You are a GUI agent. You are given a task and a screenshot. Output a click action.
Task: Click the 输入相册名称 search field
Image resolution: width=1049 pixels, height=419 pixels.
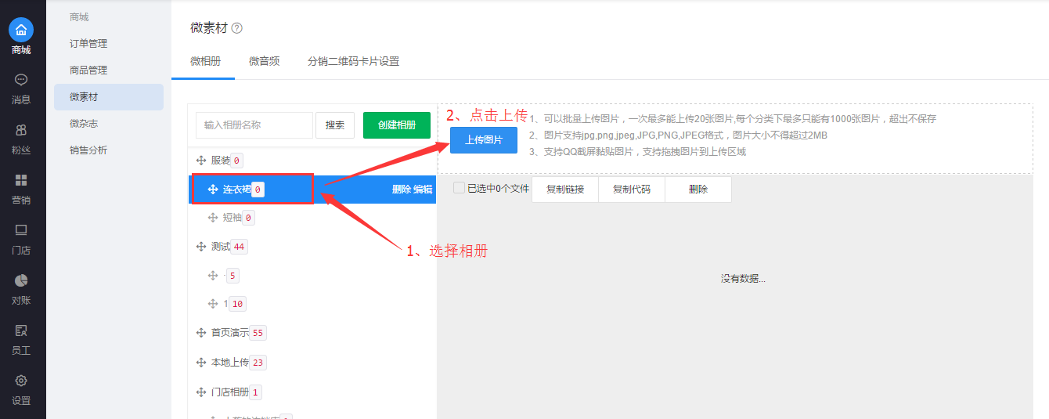pyautogui.click(x=254, y=125)
